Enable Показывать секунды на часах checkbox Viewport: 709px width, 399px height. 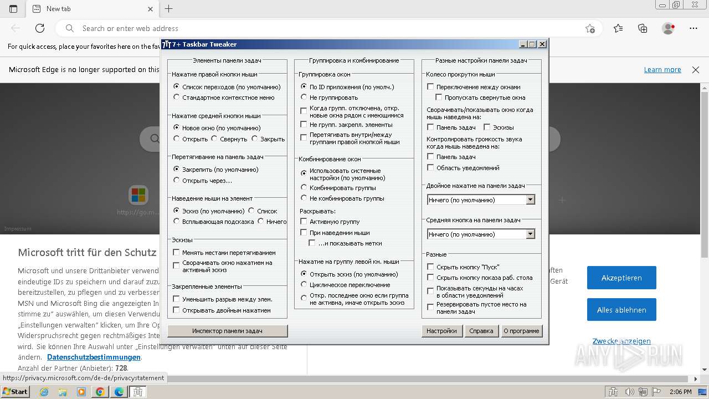[x=475, y=291]
